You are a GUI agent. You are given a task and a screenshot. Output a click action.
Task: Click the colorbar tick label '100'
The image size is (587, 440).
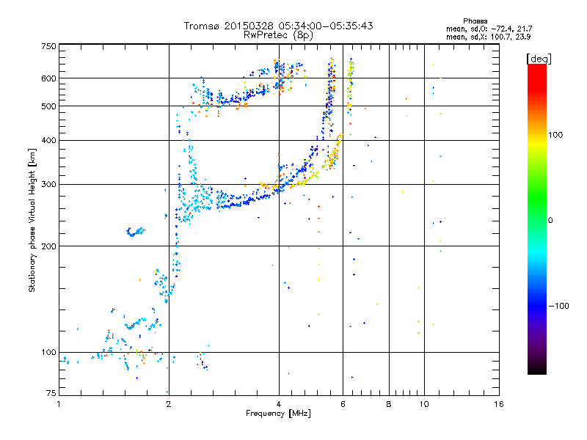[x=555, y=135]
